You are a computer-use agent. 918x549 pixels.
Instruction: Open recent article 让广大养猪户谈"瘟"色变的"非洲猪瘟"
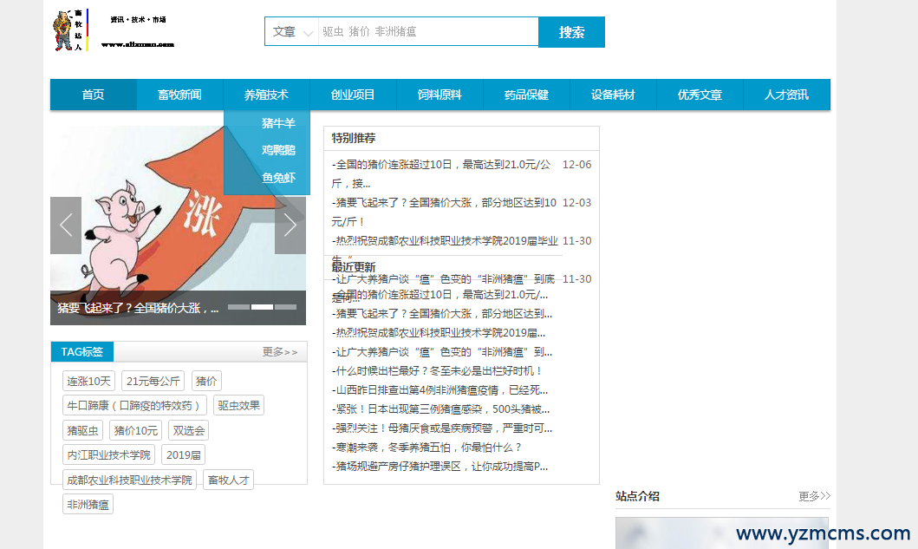(x=442, y=352)
